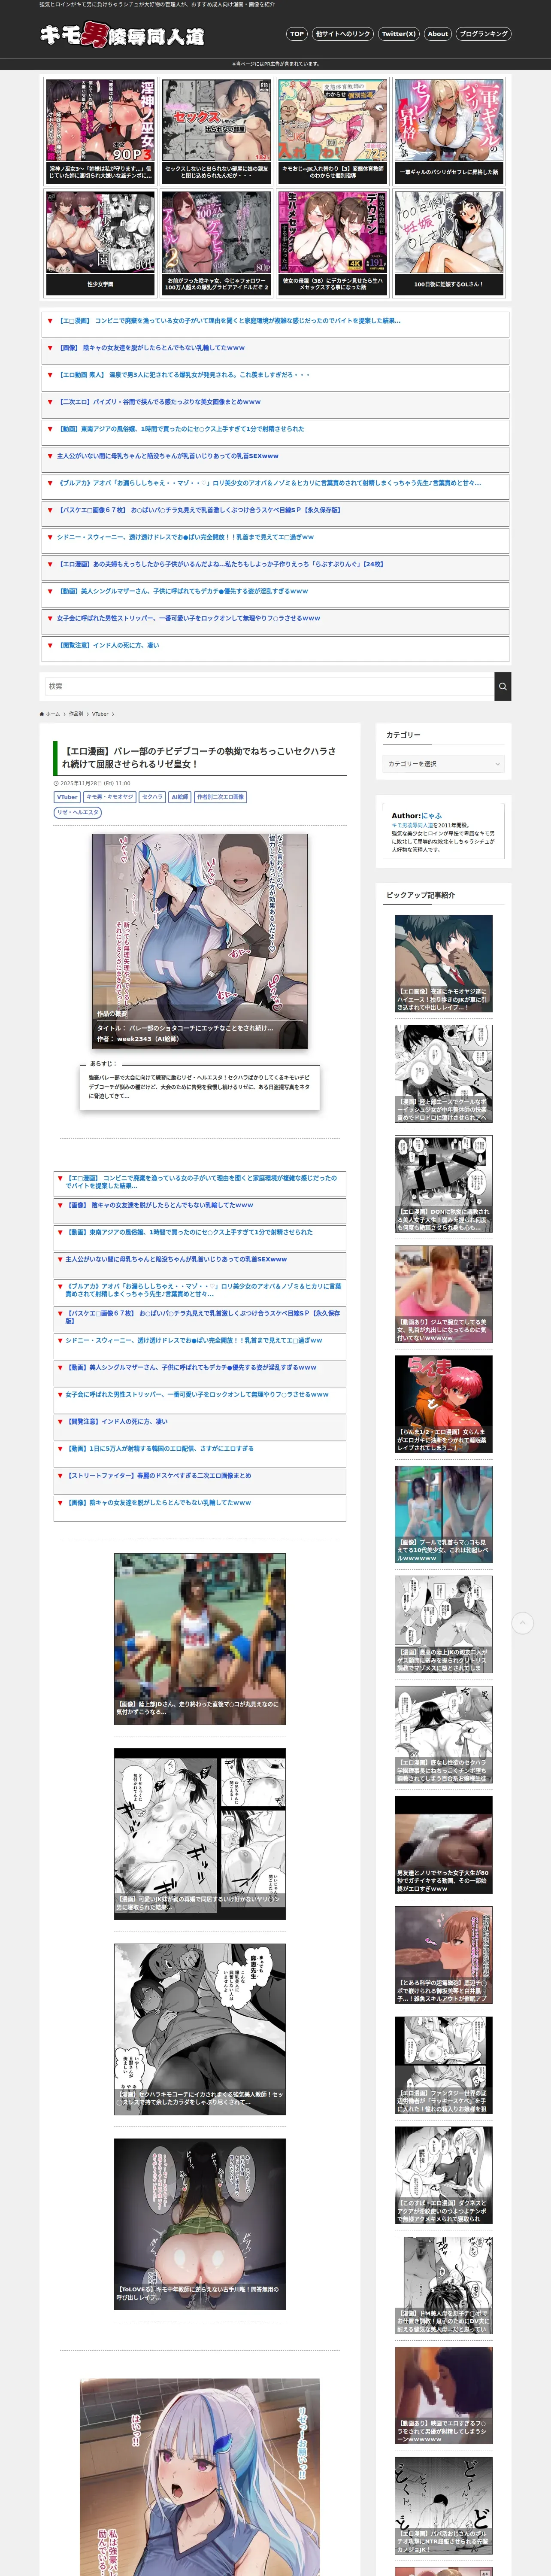551x2576 pixels.
Task: Click the home icon in breadcrumb
Action: tap(42, 714)
